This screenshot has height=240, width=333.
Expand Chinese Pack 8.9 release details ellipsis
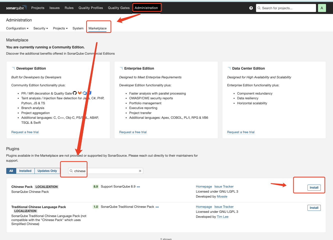click(138, 187)
